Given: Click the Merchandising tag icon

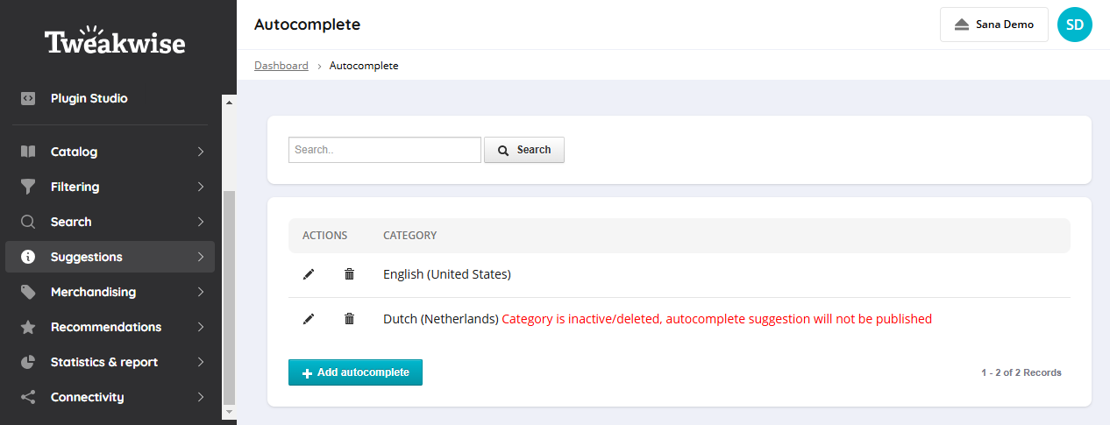Looking at the screenshot, I should click(x=28, y=292).
